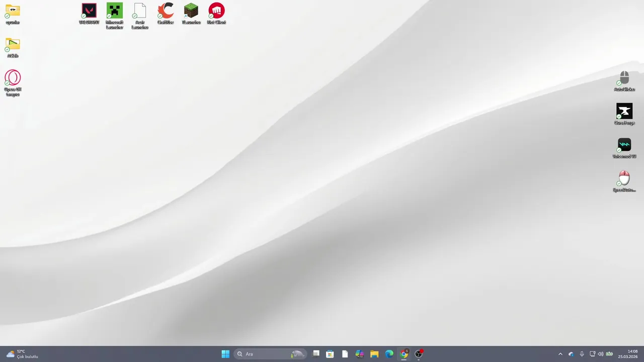Select the Voicemod V3 desktop icon
The height and width of the screenshot is (362, 644).
point(624,148)
